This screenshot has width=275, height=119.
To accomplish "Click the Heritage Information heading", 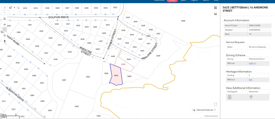I will (239, 72).
